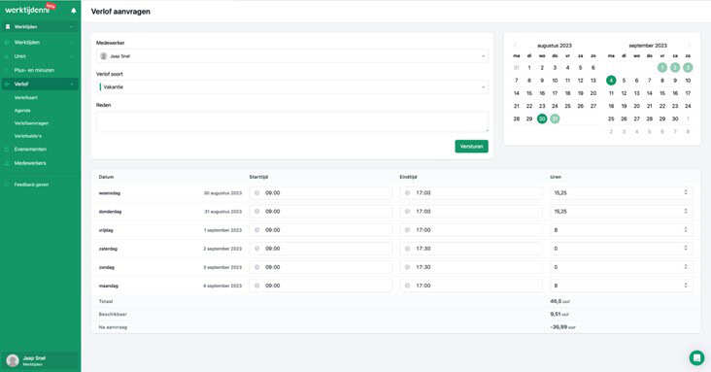Click the werktijden.nl logo
The image size is (711, 372).
(30, 9)
